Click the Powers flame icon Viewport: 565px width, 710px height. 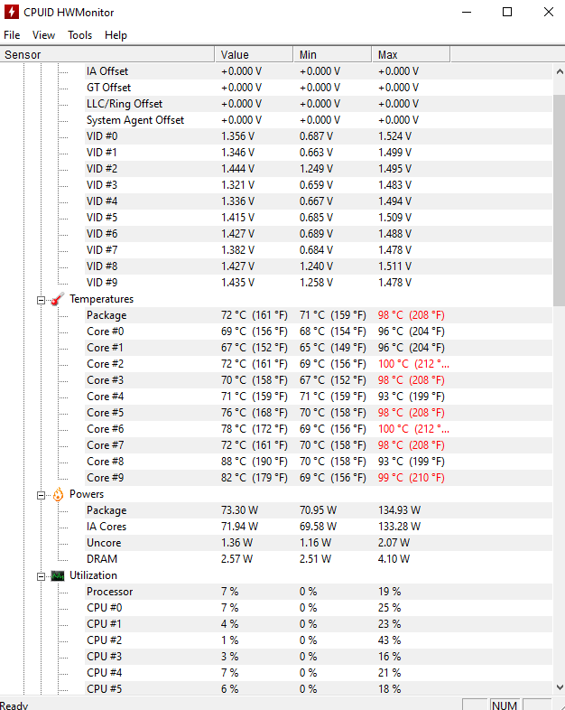point(58,494)
